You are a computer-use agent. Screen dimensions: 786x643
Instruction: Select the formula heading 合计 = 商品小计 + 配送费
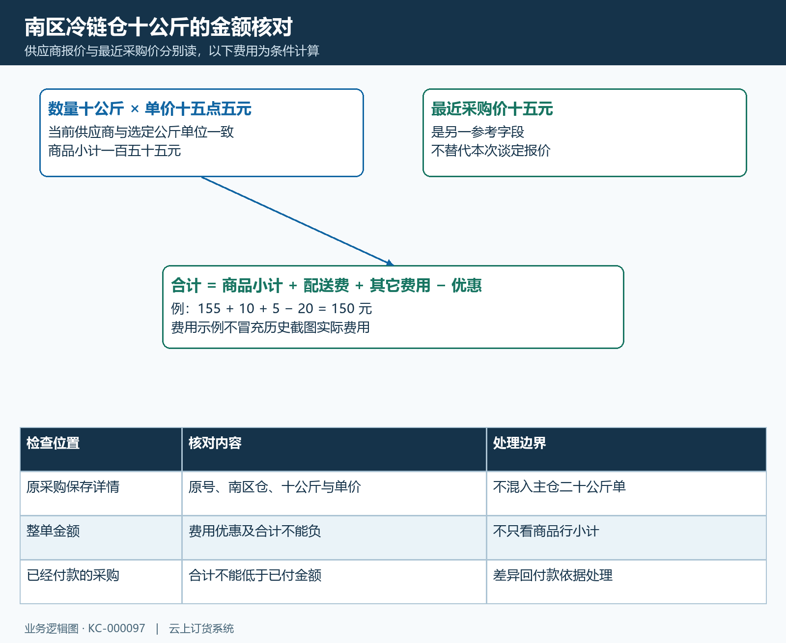tap(326, 285)
